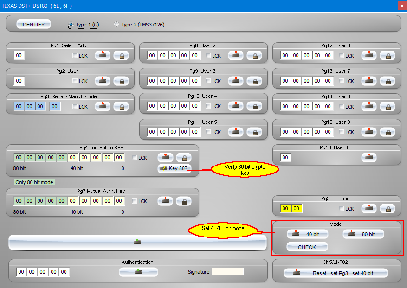Read Pg1 Select Addr page icon

point(103,55)
